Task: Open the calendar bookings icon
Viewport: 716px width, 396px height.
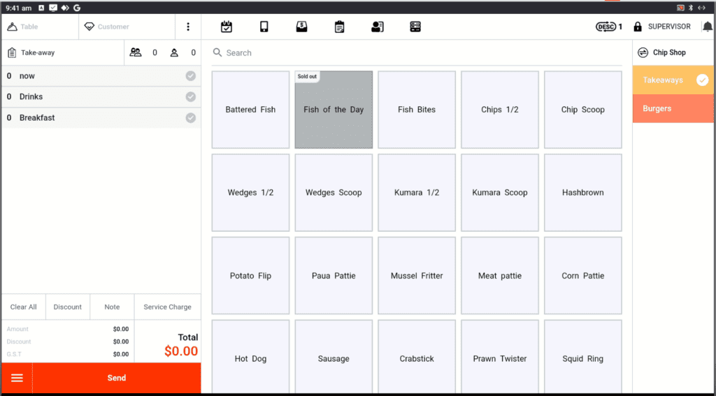Action: 226,27
